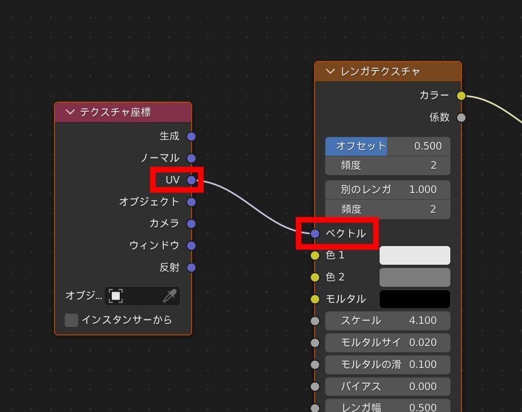Click the UV output label
Screen dimensions: 522x412
coord(172,180)
